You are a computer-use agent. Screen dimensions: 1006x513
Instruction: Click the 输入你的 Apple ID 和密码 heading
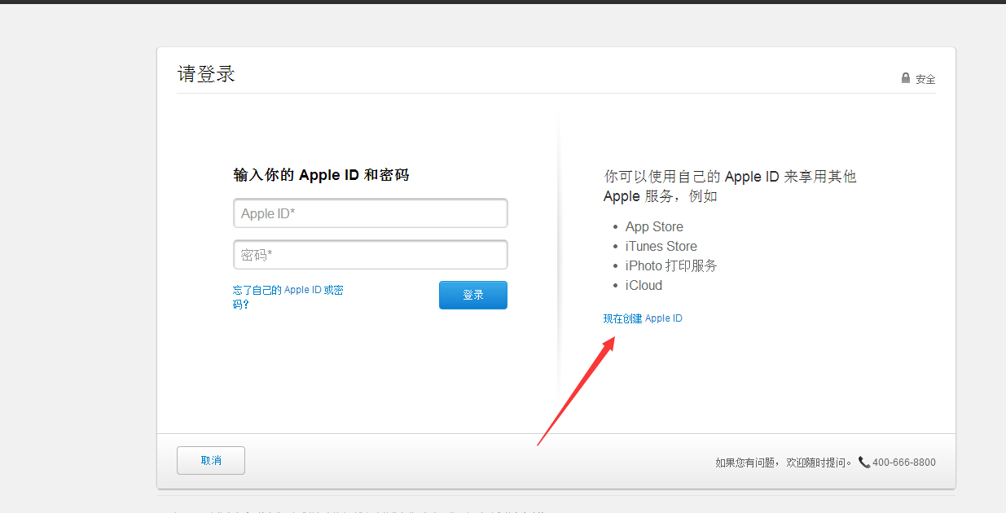click(321, 175)
